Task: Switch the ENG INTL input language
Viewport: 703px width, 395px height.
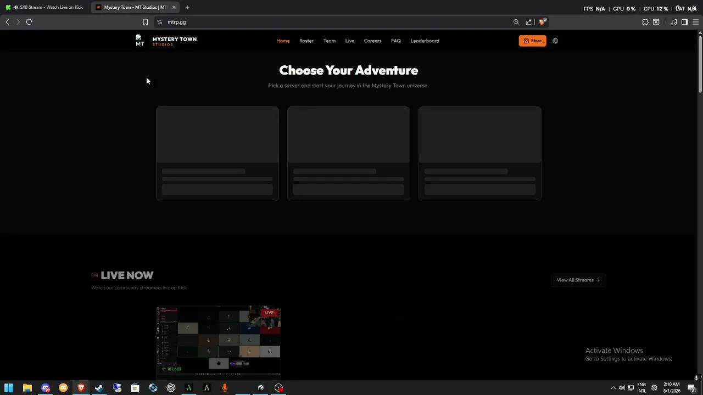Action: 641,388
